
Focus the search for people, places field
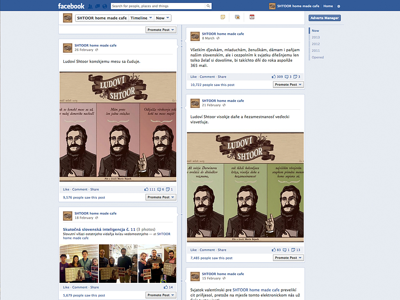(x=158, y=6)
